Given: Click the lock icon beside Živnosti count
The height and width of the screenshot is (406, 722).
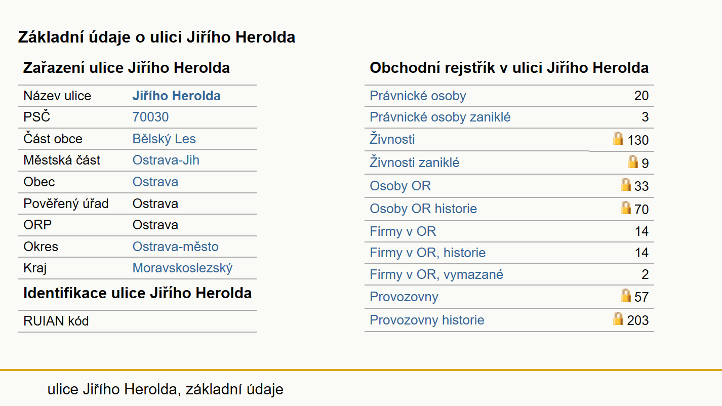Looking at the screenshot, I should tap(618, 138).
